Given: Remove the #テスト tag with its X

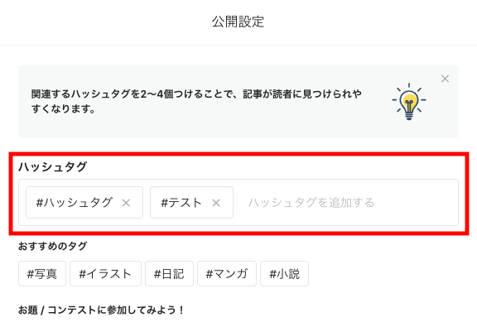Looking at the screenshot, I should click(216, 203).
